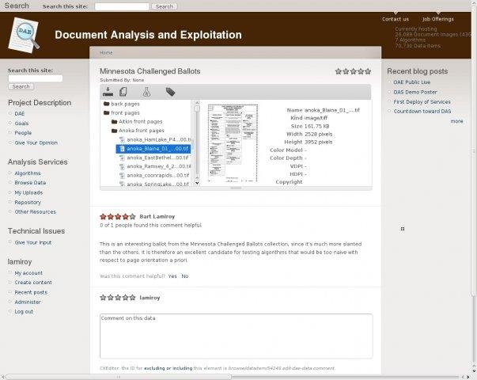477x380 pixels.
Task: Open the Other Resources link
Action: (36, 211)
